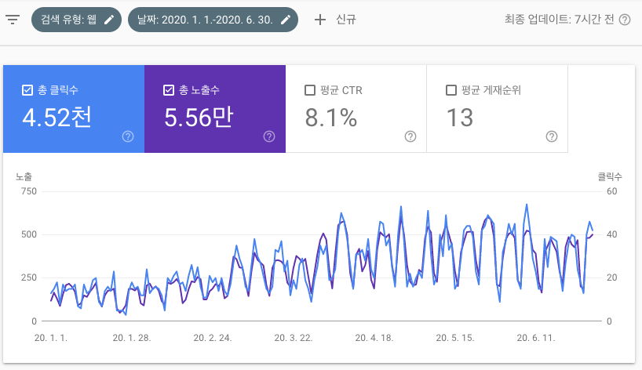Click the plus icon to add filter

click(319, 20)
